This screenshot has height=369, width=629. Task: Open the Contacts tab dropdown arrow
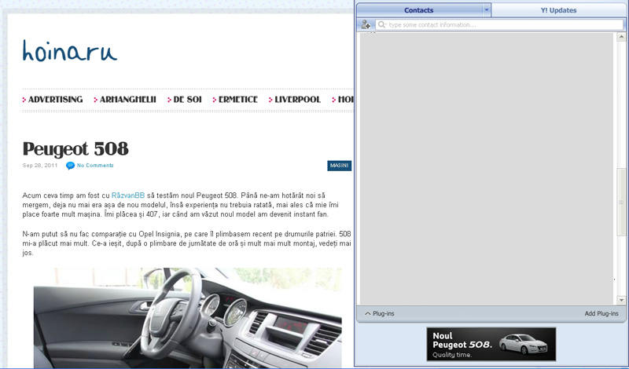(487, 10)
